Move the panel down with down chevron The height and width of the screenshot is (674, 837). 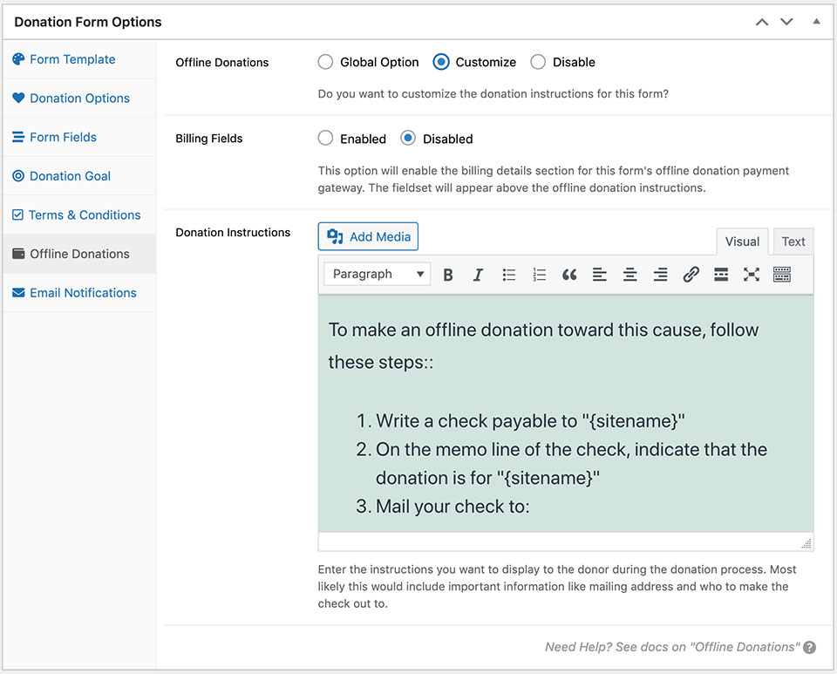coord(786,22)
